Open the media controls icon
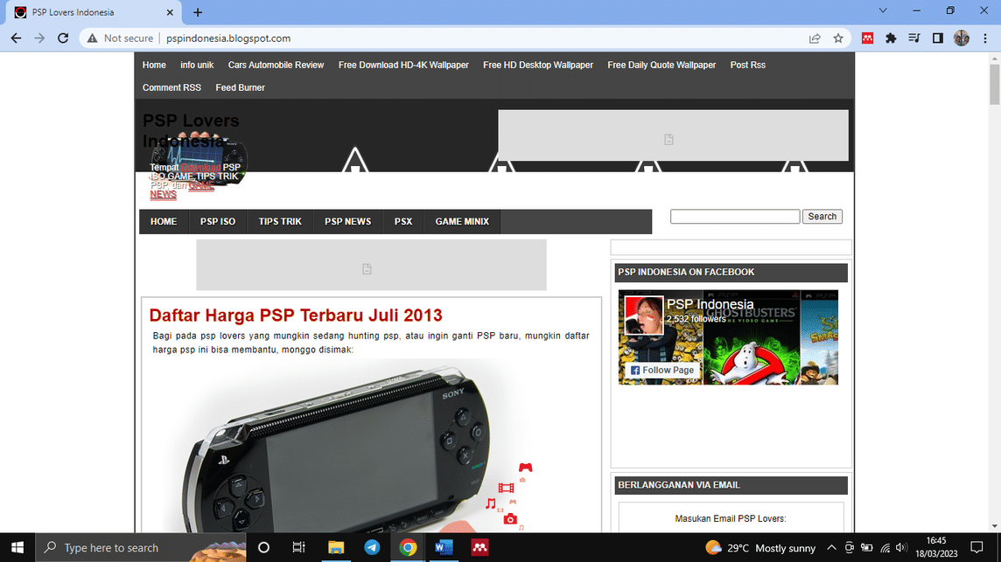This screenshot has height=562, width=1001. [914, 38]
